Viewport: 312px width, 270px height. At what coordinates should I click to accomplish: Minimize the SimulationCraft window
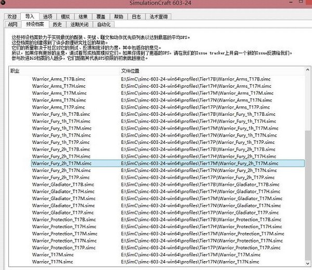[291, 2]
